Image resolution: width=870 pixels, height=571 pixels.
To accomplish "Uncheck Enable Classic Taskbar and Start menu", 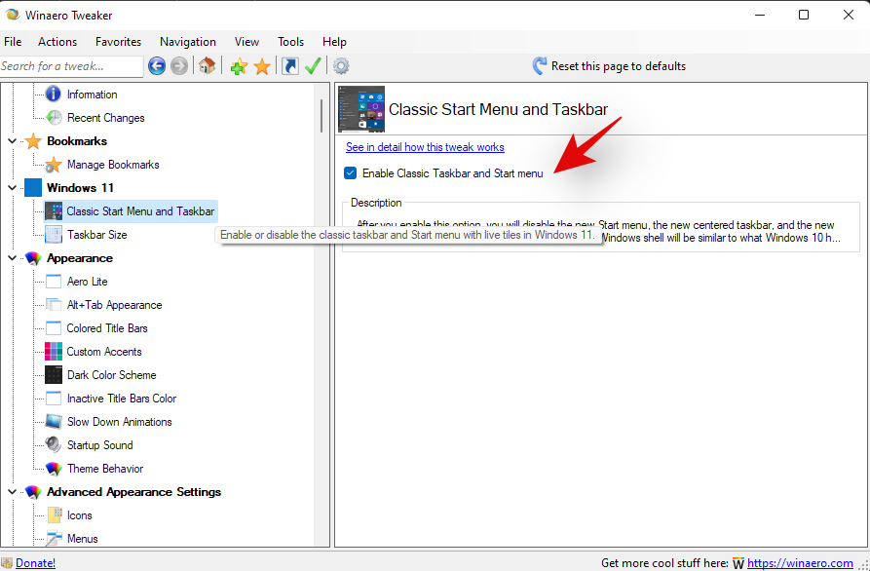I will [351, 173].
